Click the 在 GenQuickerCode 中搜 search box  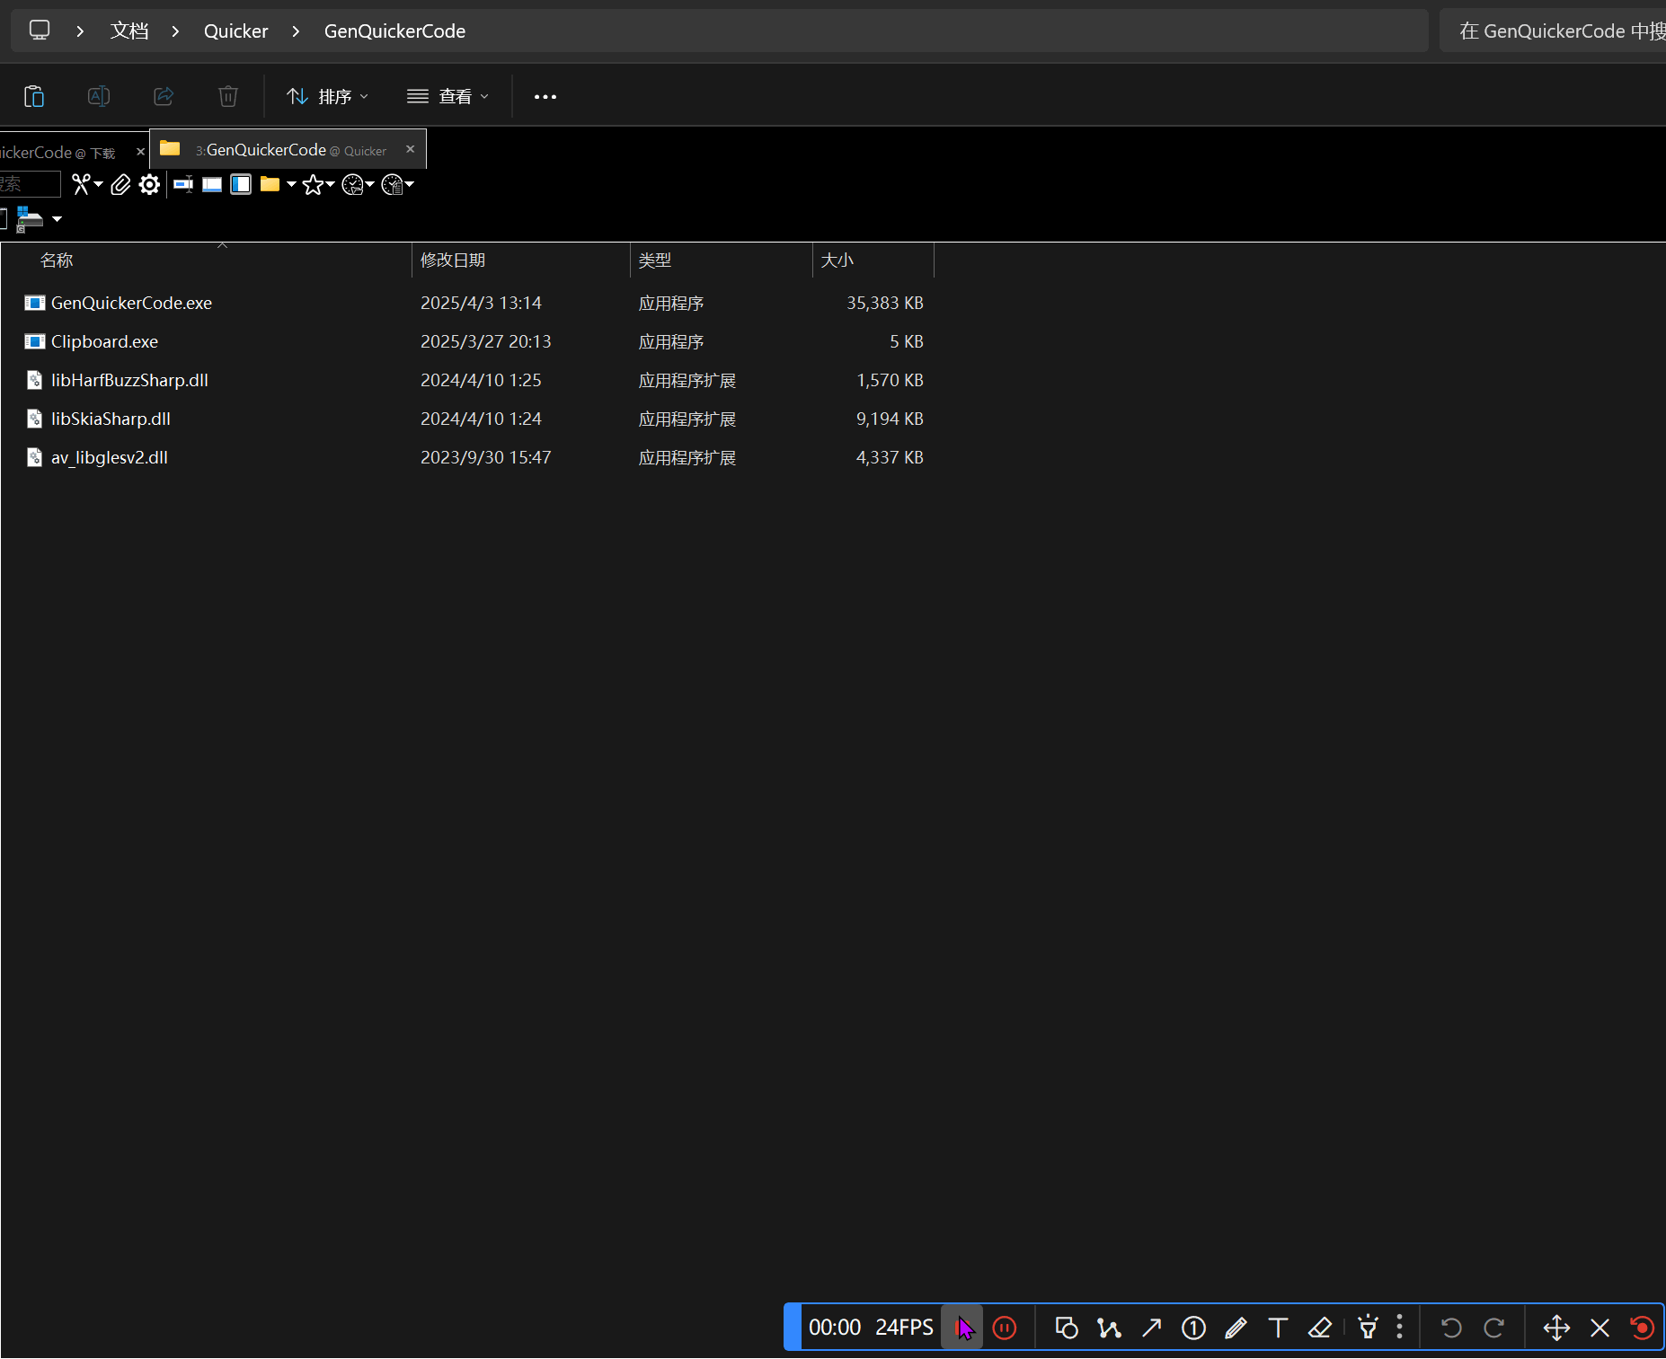1553,31
